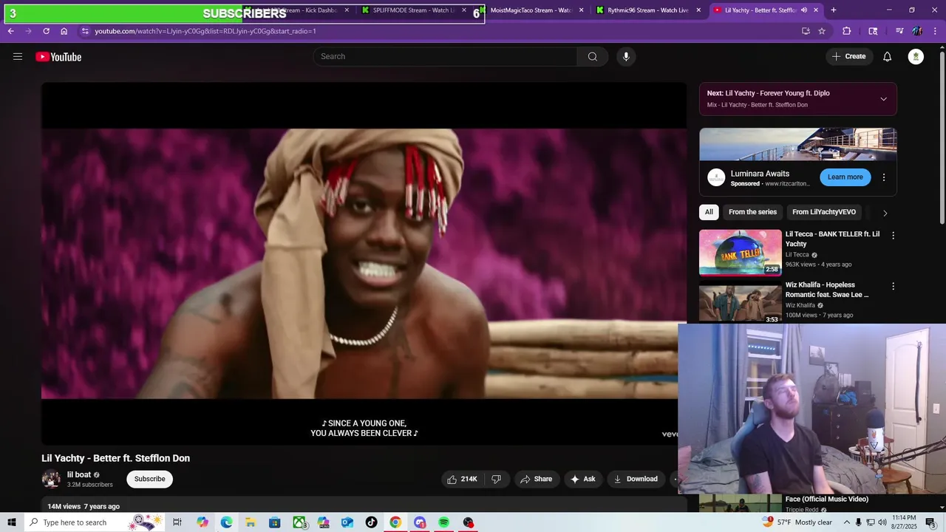Open File Explorer from taskbar
The height and width of the screenshot is (532, 946).
click(251, 522)
